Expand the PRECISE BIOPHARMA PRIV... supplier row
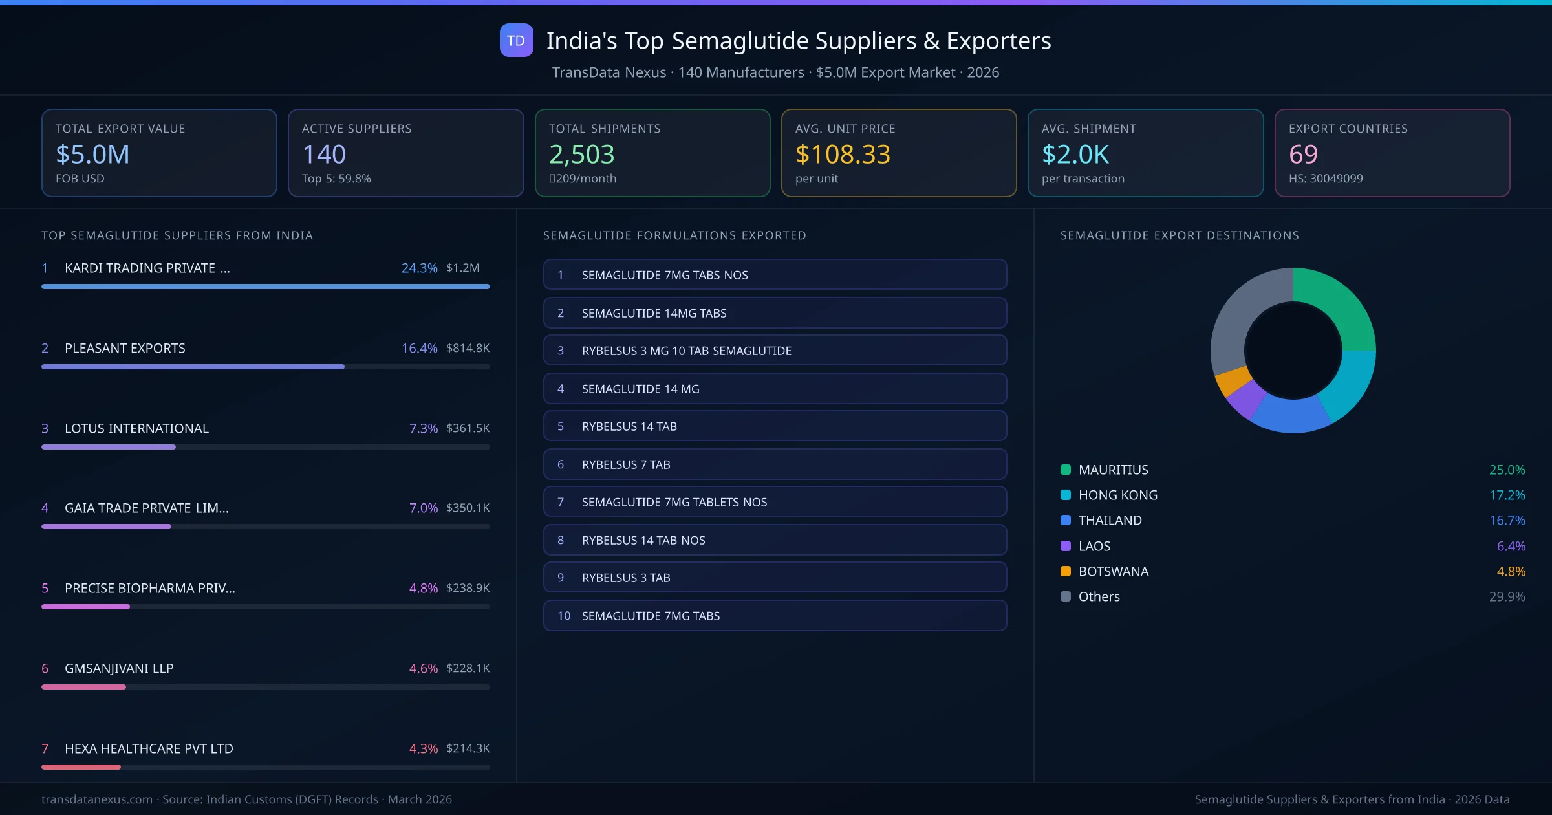The width and height of the screenshot is (1552, 815). (x=149, y=589)
